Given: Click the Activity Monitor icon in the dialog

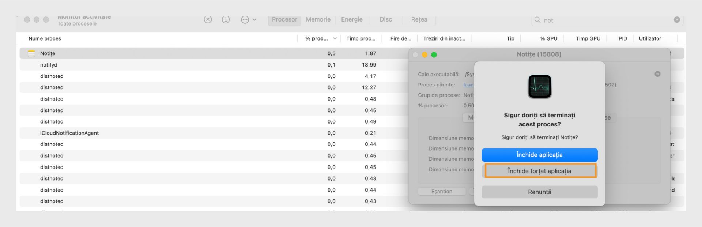Looking at the screenshot, I should [x=539, y=87].
